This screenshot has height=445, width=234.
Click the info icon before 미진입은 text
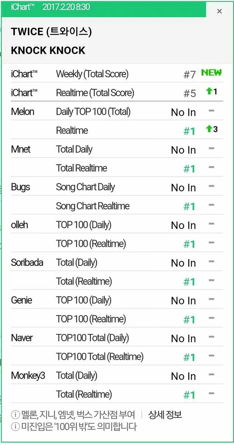click(x=15, y=426)
